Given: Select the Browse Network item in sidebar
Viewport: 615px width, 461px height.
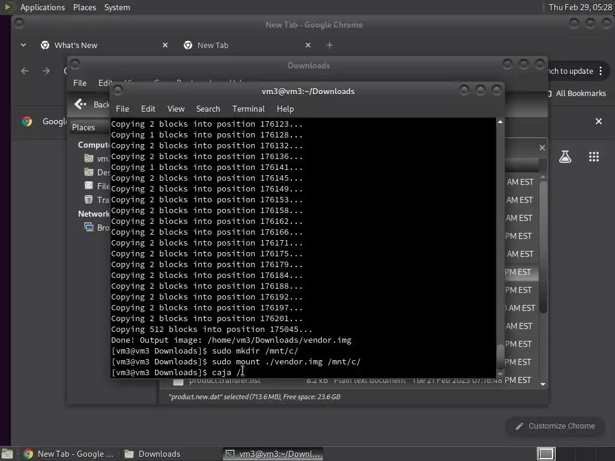Looking at the screenshot, I should tap(97, 227).
